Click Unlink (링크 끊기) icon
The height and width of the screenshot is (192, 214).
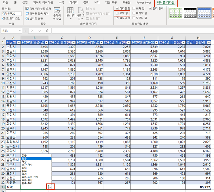87,18
